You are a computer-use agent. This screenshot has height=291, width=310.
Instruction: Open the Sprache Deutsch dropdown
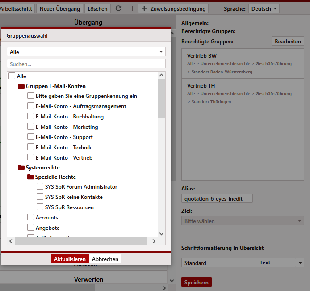264,8
